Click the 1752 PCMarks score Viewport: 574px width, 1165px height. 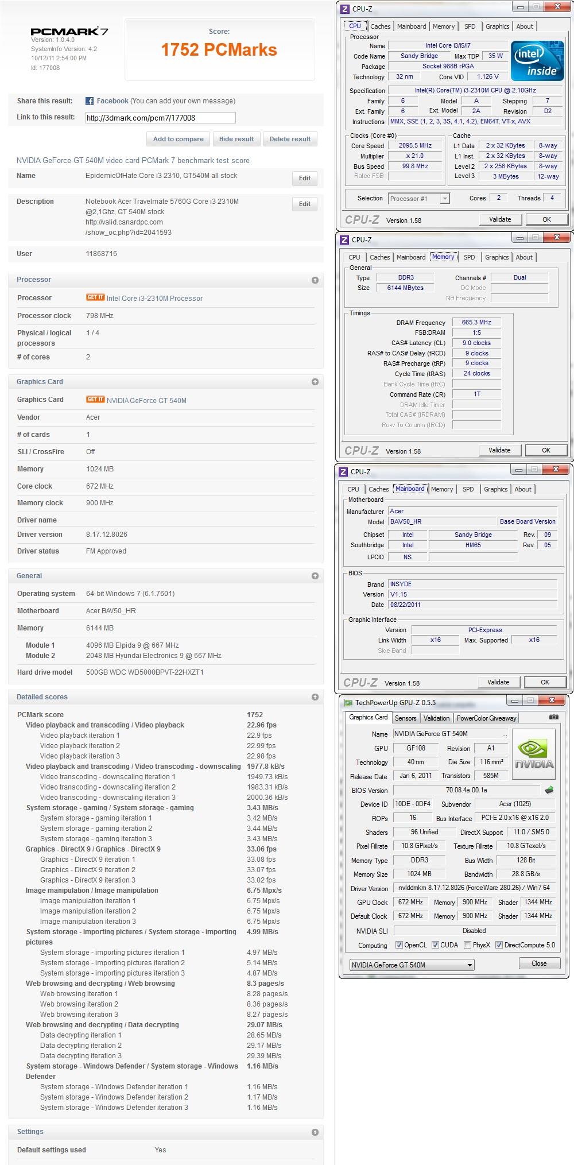219,50
